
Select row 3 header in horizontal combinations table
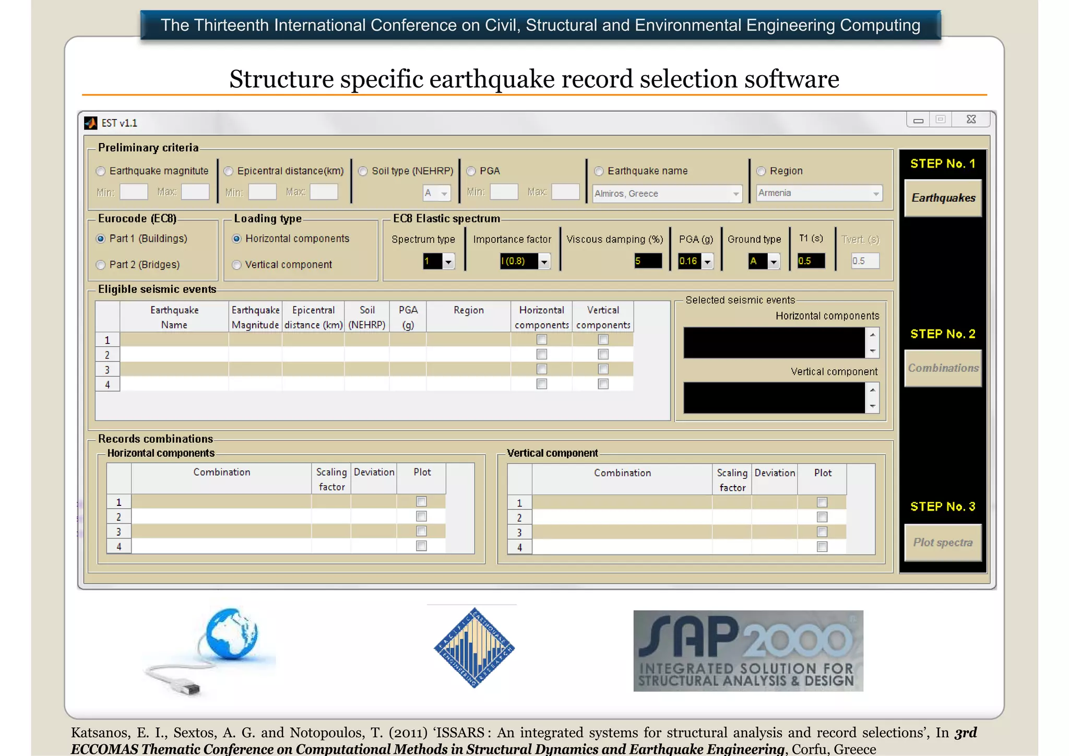tap(119, 531)
